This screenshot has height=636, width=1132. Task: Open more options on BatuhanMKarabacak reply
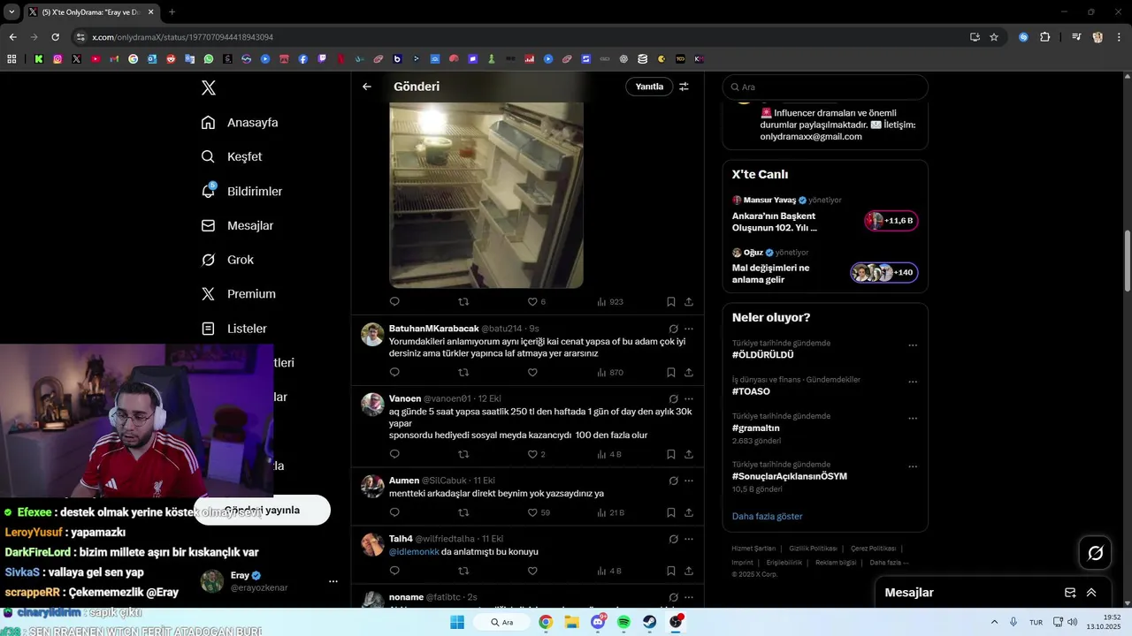click(x=689, y=329)
